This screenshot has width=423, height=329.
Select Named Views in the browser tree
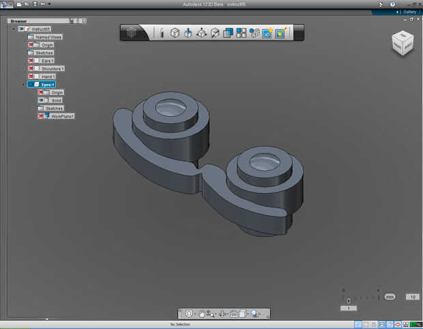click(48, 37)
